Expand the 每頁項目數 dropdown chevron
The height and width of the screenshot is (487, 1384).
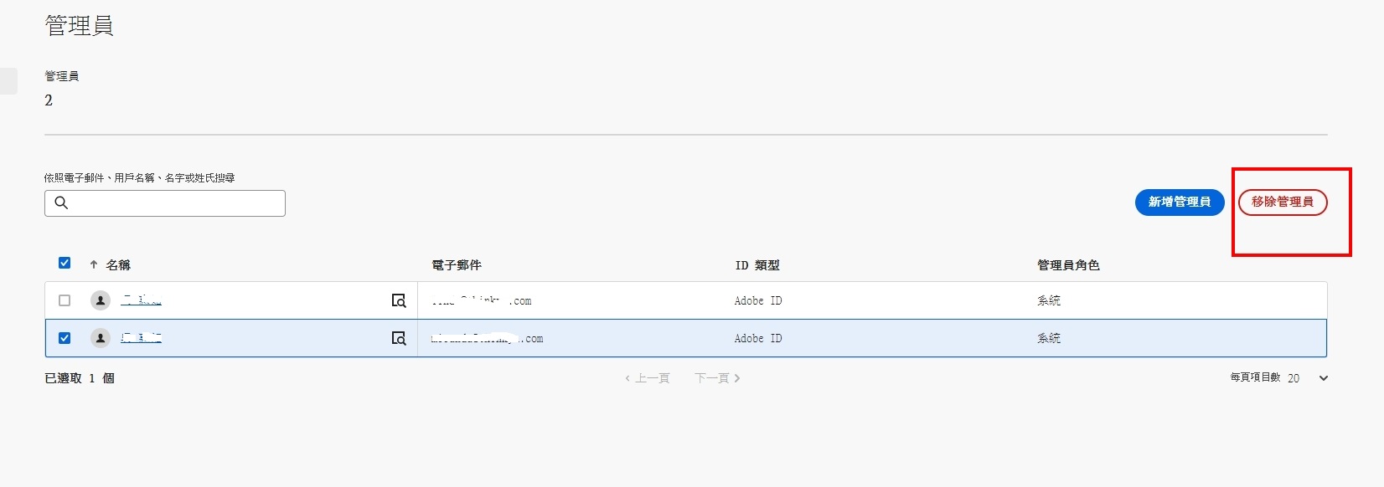[x=1324, y=378]
